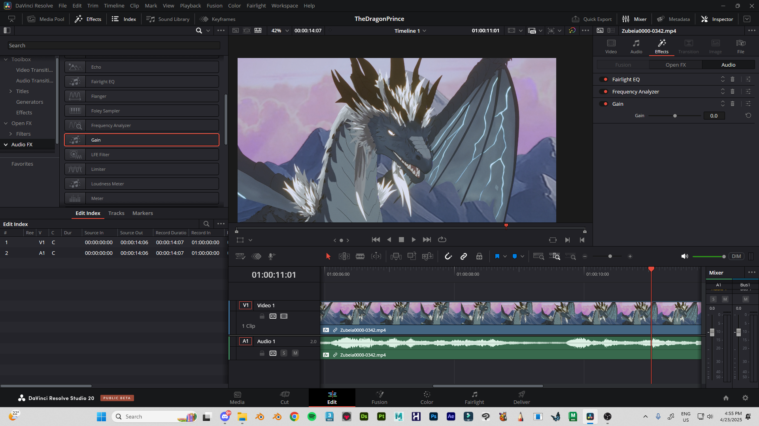Click the blue marker icon
The image size is (759, 426).
click(515, 256)
